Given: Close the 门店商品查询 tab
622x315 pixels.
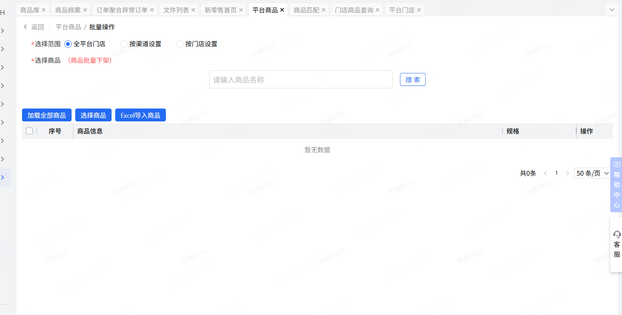Looking at the screenshot, I should [x=378, y=10].
